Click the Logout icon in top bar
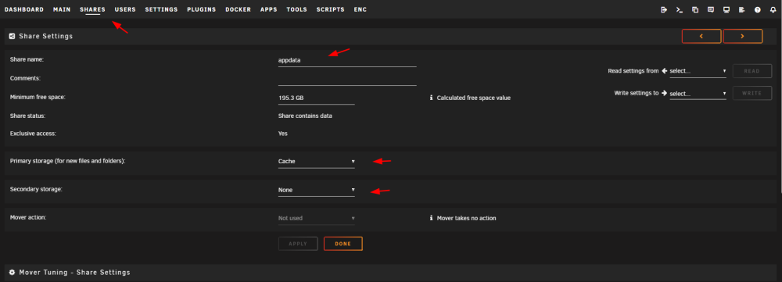Viewport: 782px width, 282px height. pos(664,9)
